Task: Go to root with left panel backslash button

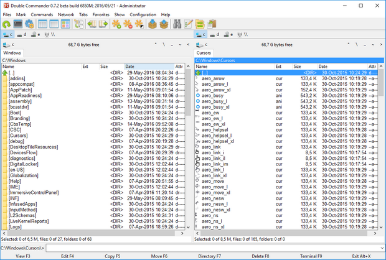Action: coord(164,45)
